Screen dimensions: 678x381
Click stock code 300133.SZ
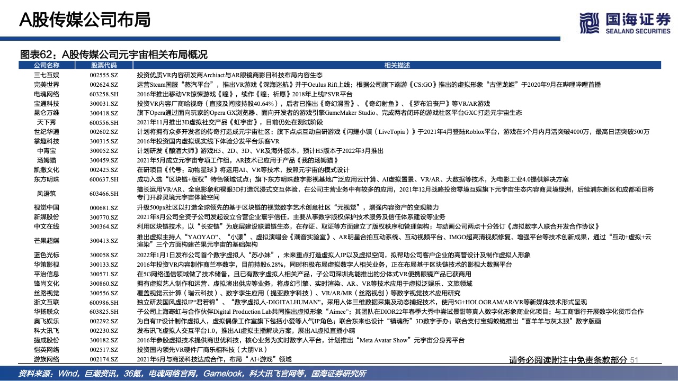point(104,265)
